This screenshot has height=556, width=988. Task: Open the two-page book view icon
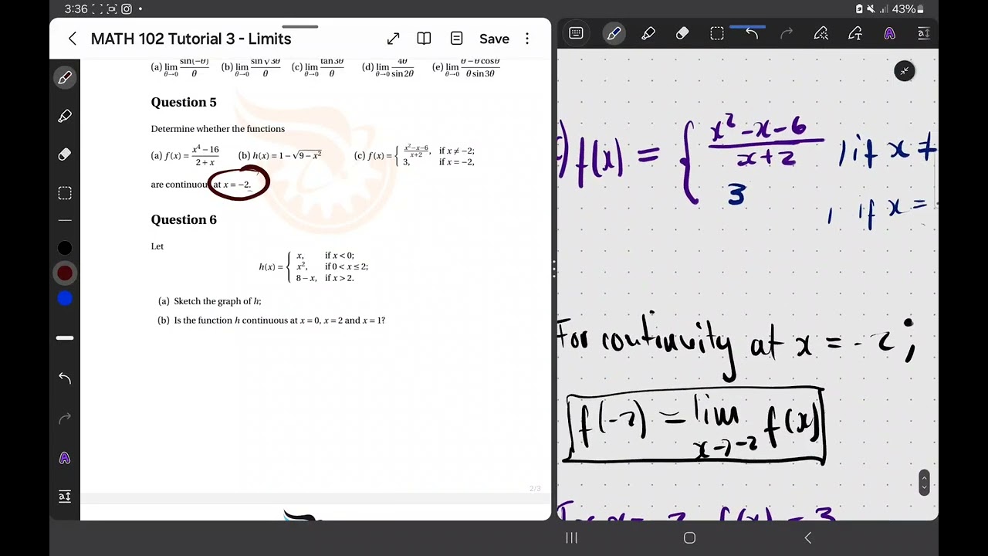[424, 39]
